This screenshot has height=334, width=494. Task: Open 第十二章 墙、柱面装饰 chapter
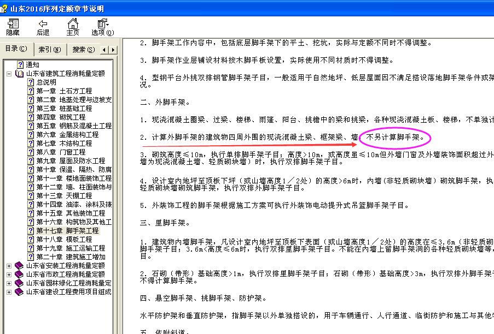tap(74, 187)
